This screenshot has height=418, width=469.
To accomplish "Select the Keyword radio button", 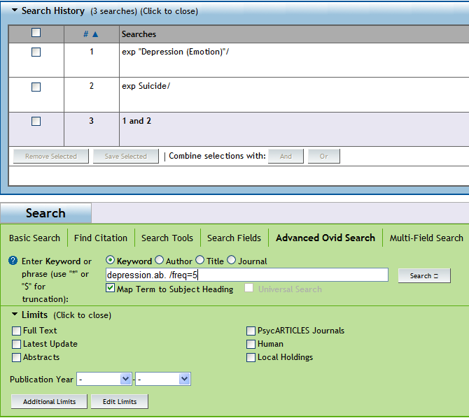I will (x=111, y=260).
